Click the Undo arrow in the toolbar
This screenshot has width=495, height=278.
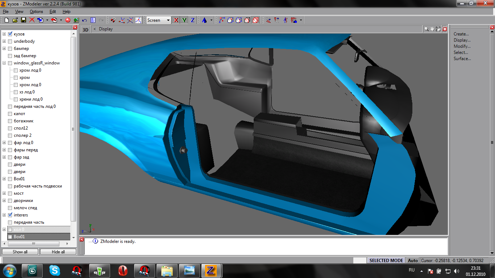[x=84, y=20]
